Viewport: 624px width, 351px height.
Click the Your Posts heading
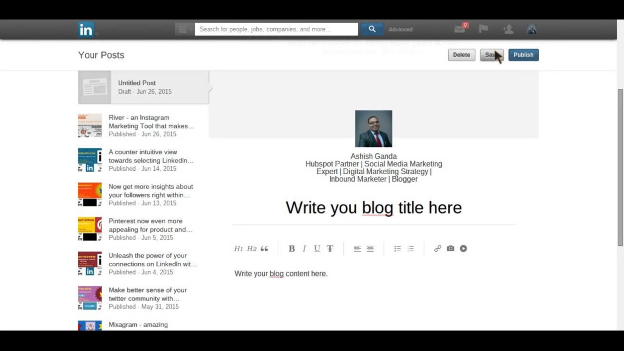101,55
